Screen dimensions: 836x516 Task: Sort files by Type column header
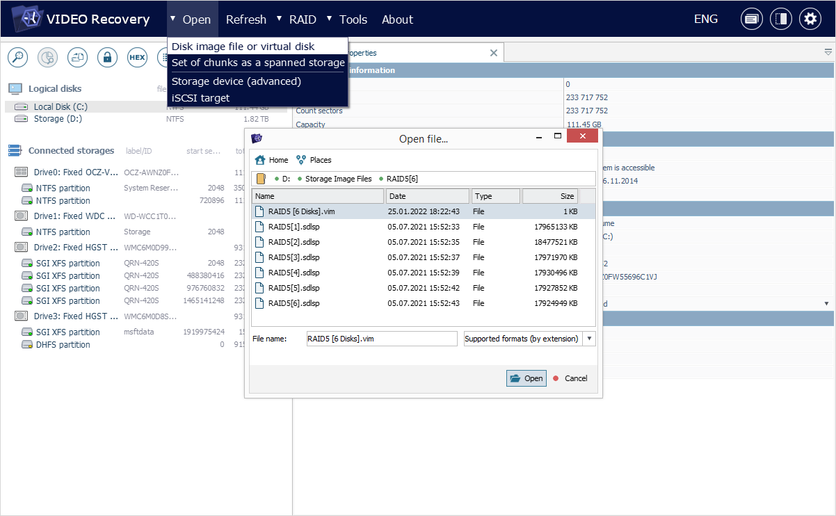coord(496,196)
